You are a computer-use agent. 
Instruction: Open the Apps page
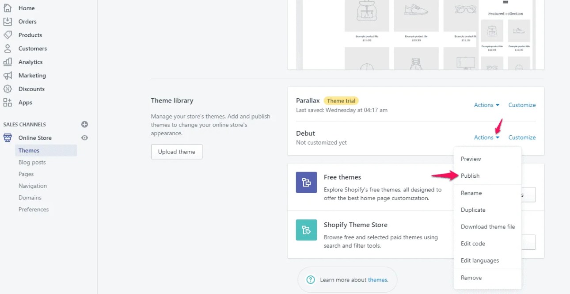[x=25, y=103]
